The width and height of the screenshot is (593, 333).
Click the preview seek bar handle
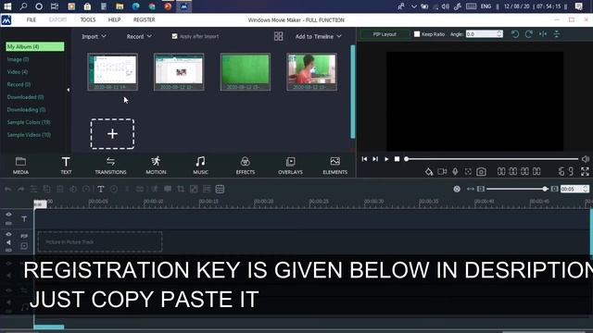point(406,159)
